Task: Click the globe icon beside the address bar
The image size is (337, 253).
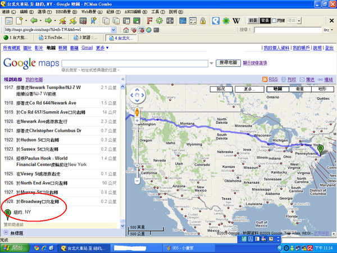Action: coord(149,30)
